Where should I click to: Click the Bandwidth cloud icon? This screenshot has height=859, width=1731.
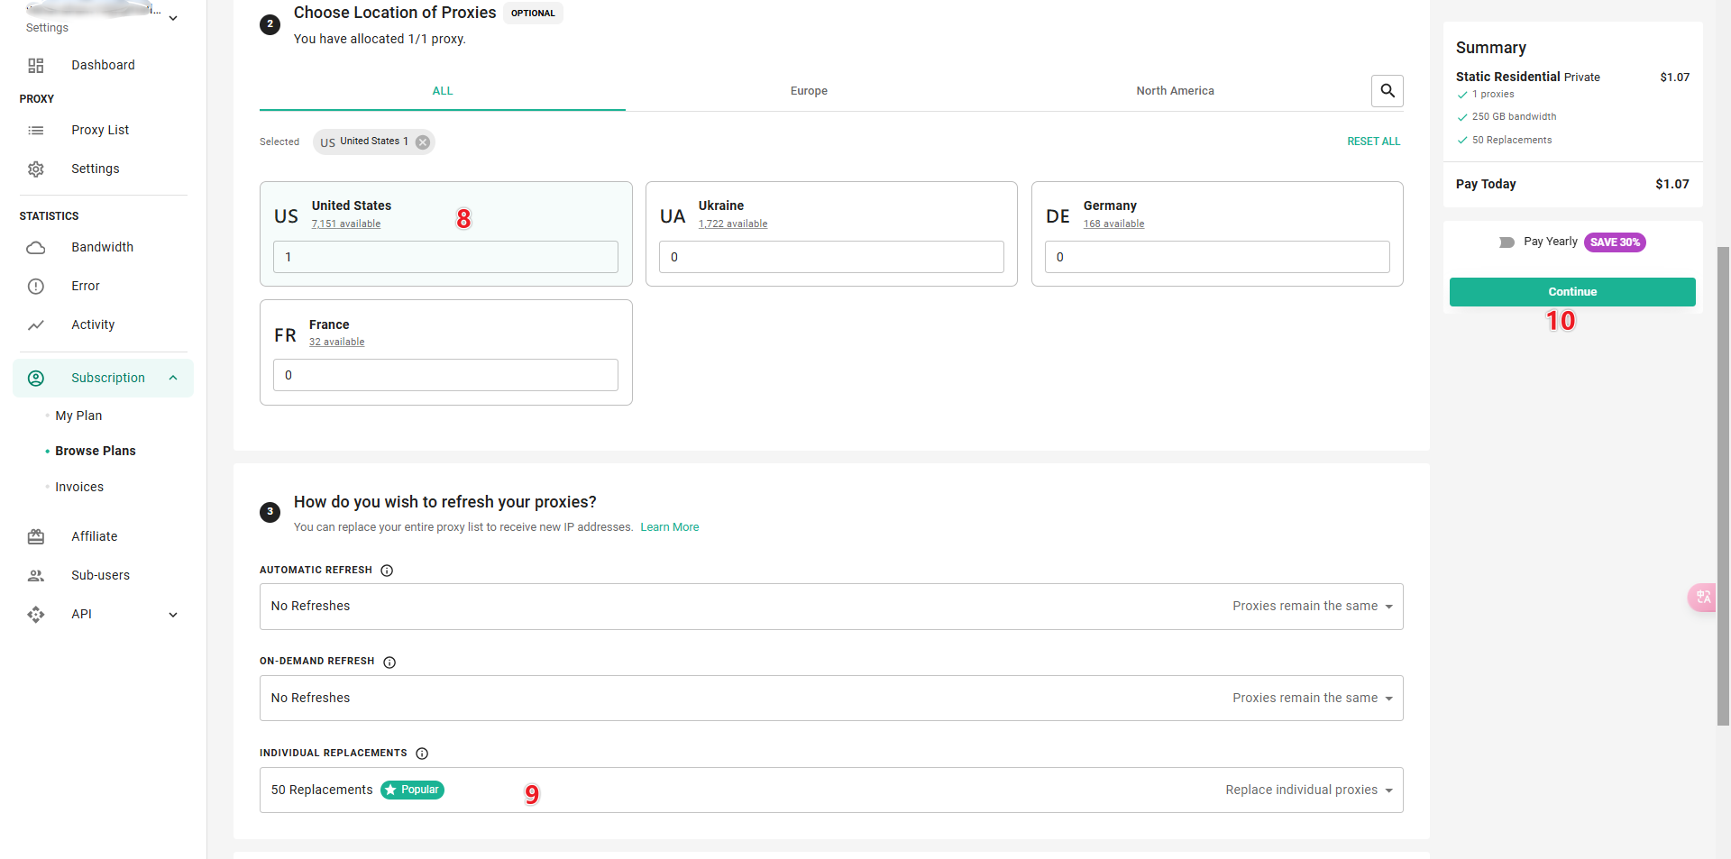point(36,248)
